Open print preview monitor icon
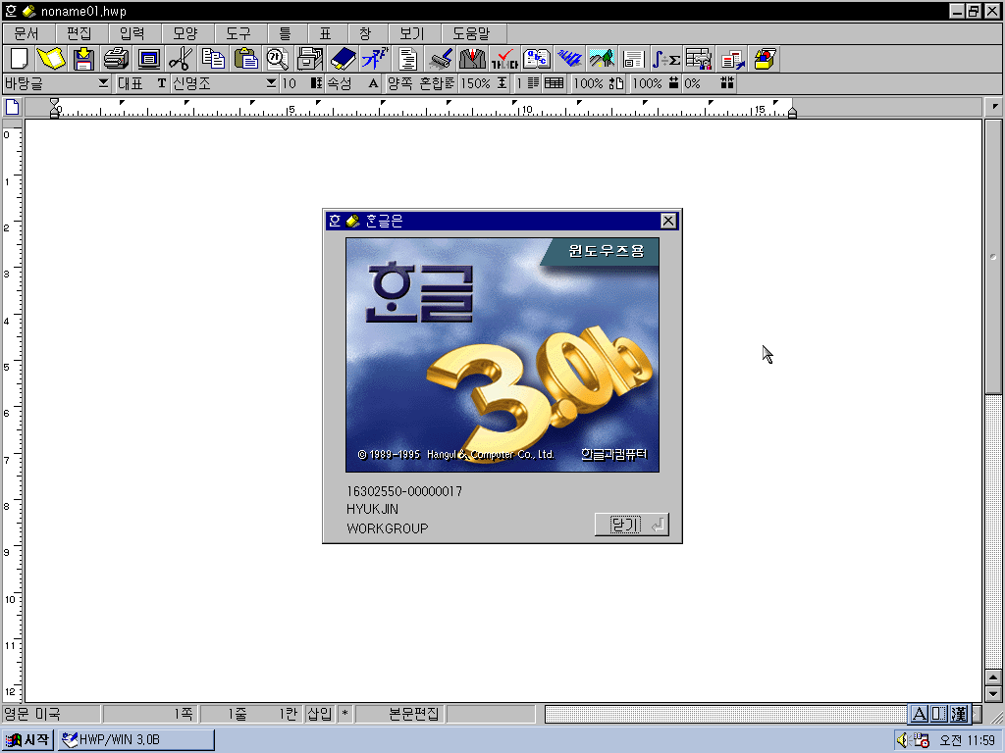Viewport: 1005px width, 753px height. click(149, 59)
